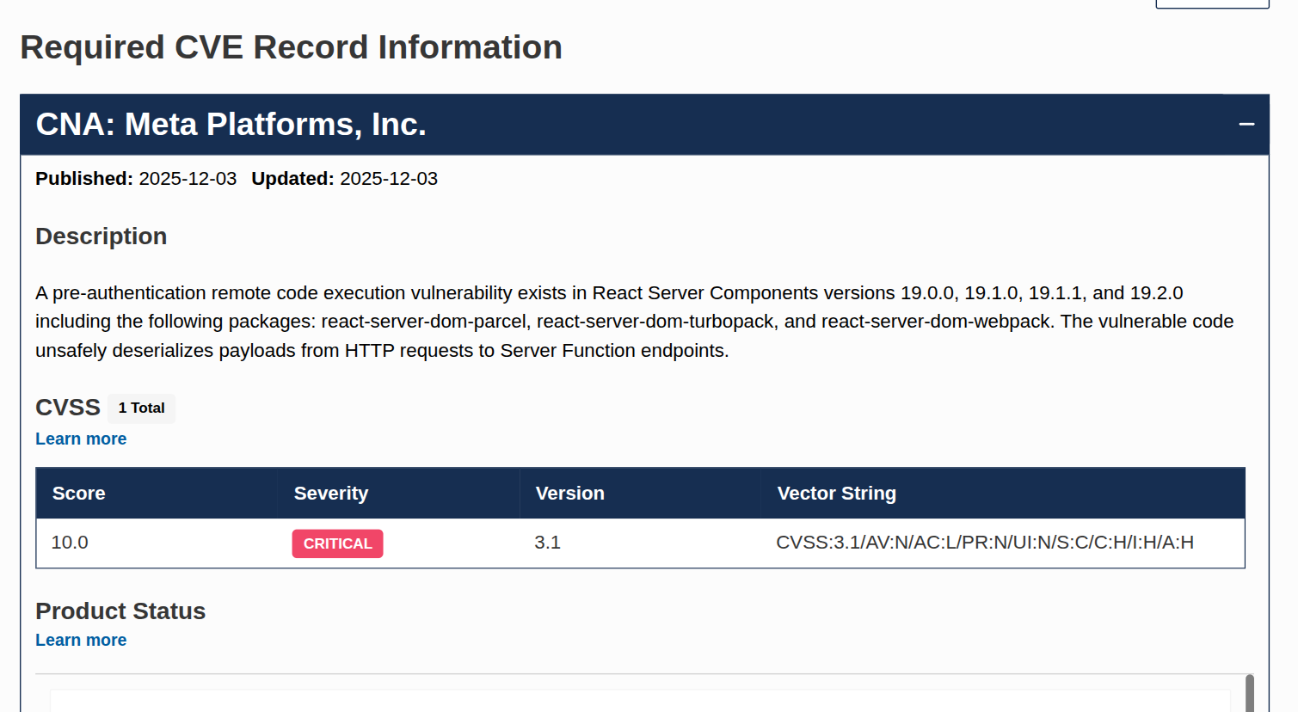Screen dimensions: 1298x712
Task: Click the Required CVE Record Information heading
Action: (x=291, y=47)
